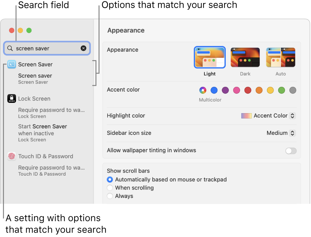311x237 pixels.
Task: Click the Lock Screen padlock icon
Action: 12,99
